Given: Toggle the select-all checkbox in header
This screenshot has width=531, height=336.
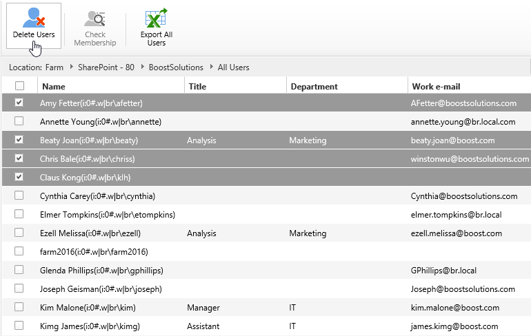Looking at the screenshot, I should coord(19,86).
